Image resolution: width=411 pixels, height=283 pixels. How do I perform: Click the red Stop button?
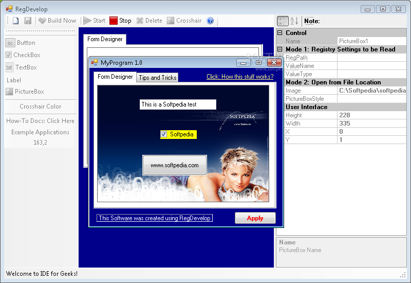click(120, 21)
